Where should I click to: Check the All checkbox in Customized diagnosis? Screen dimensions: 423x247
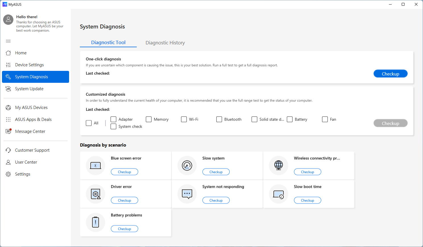click(89, 123)
